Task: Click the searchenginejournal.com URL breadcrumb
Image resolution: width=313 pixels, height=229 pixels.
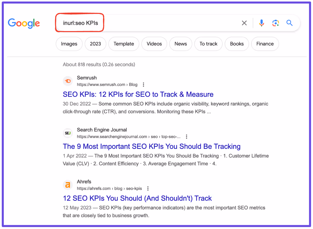Action: click(129, 137)
